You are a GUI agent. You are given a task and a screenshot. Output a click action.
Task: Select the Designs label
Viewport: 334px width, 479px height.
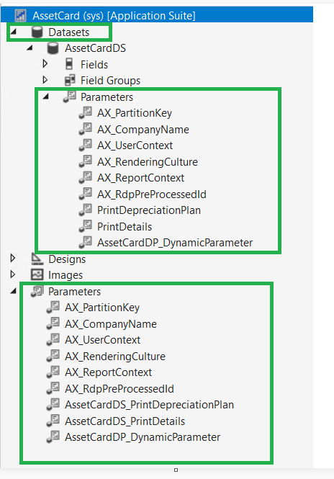pos(67,259)
